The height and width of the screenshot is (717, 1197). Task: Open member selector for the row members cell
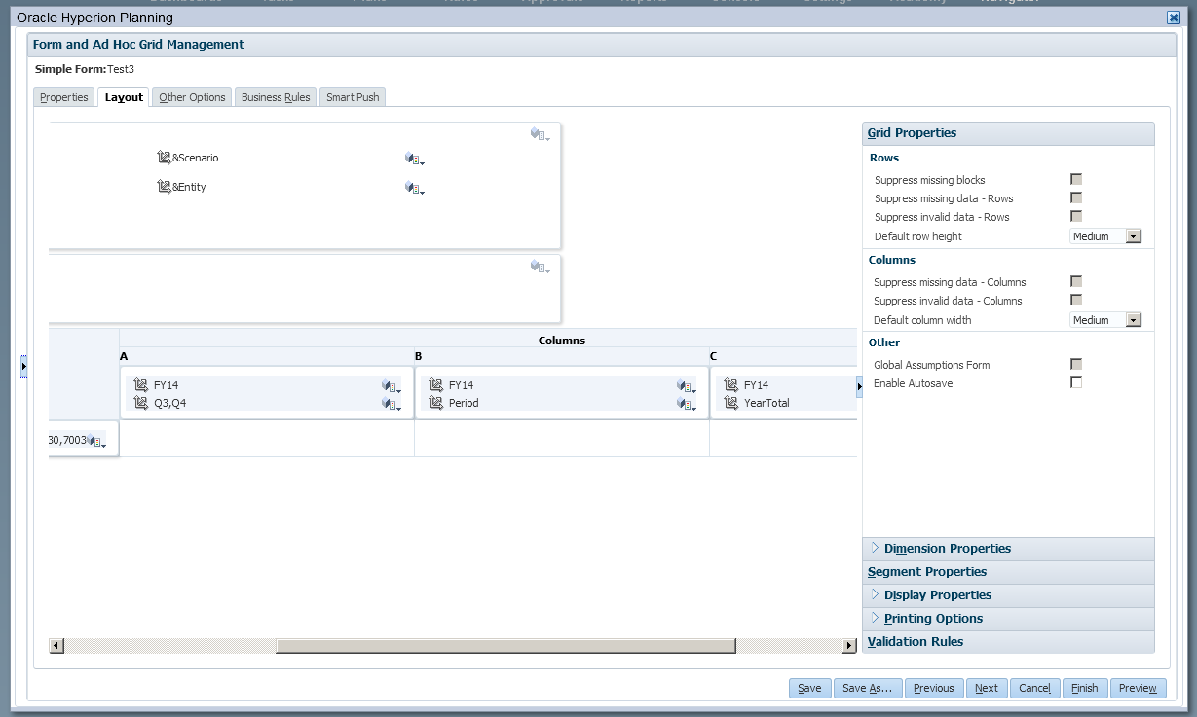[x=97, y=441]
